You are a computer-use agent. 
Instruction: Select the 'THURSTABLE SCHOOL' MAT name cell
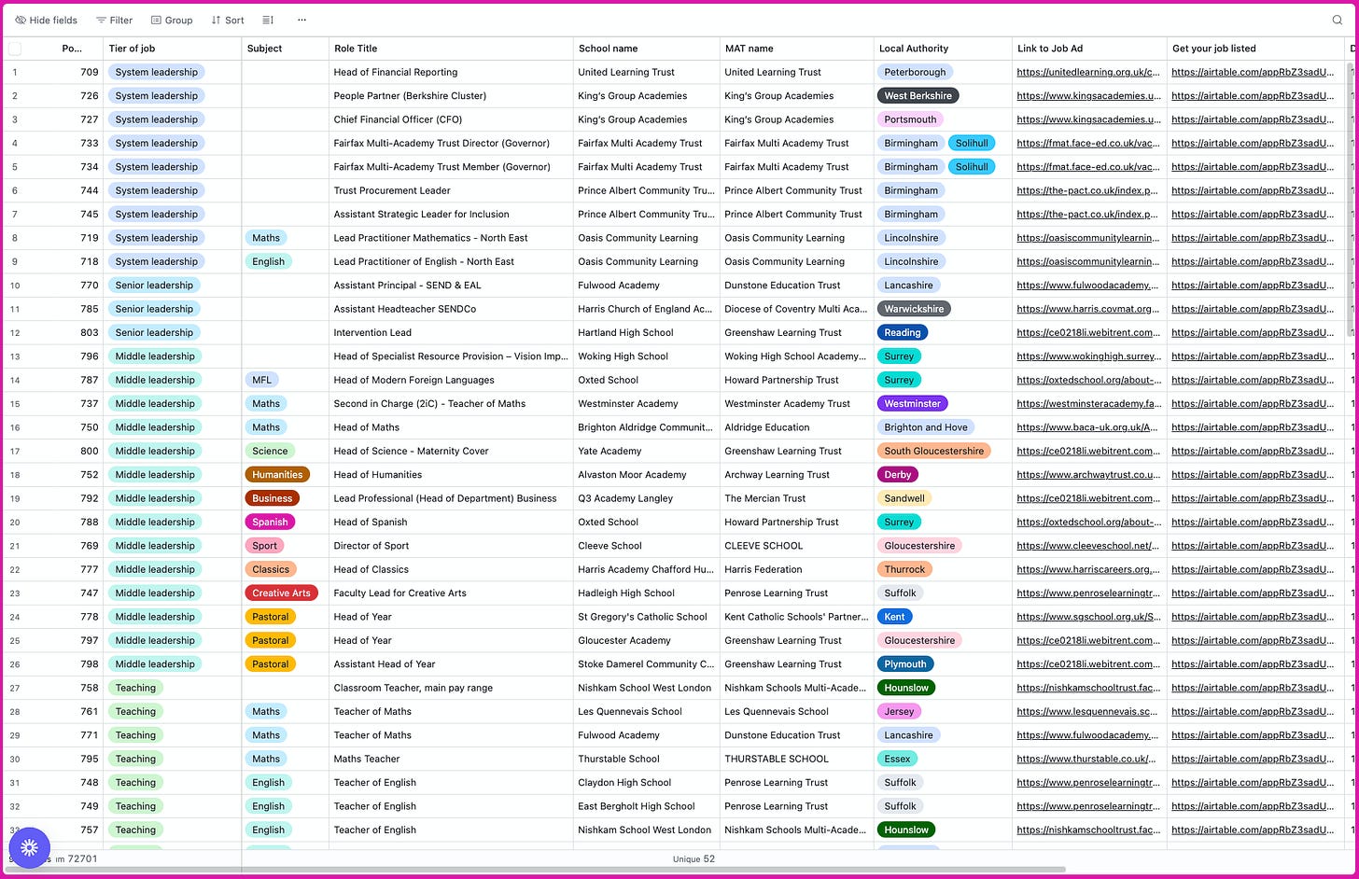796,759
